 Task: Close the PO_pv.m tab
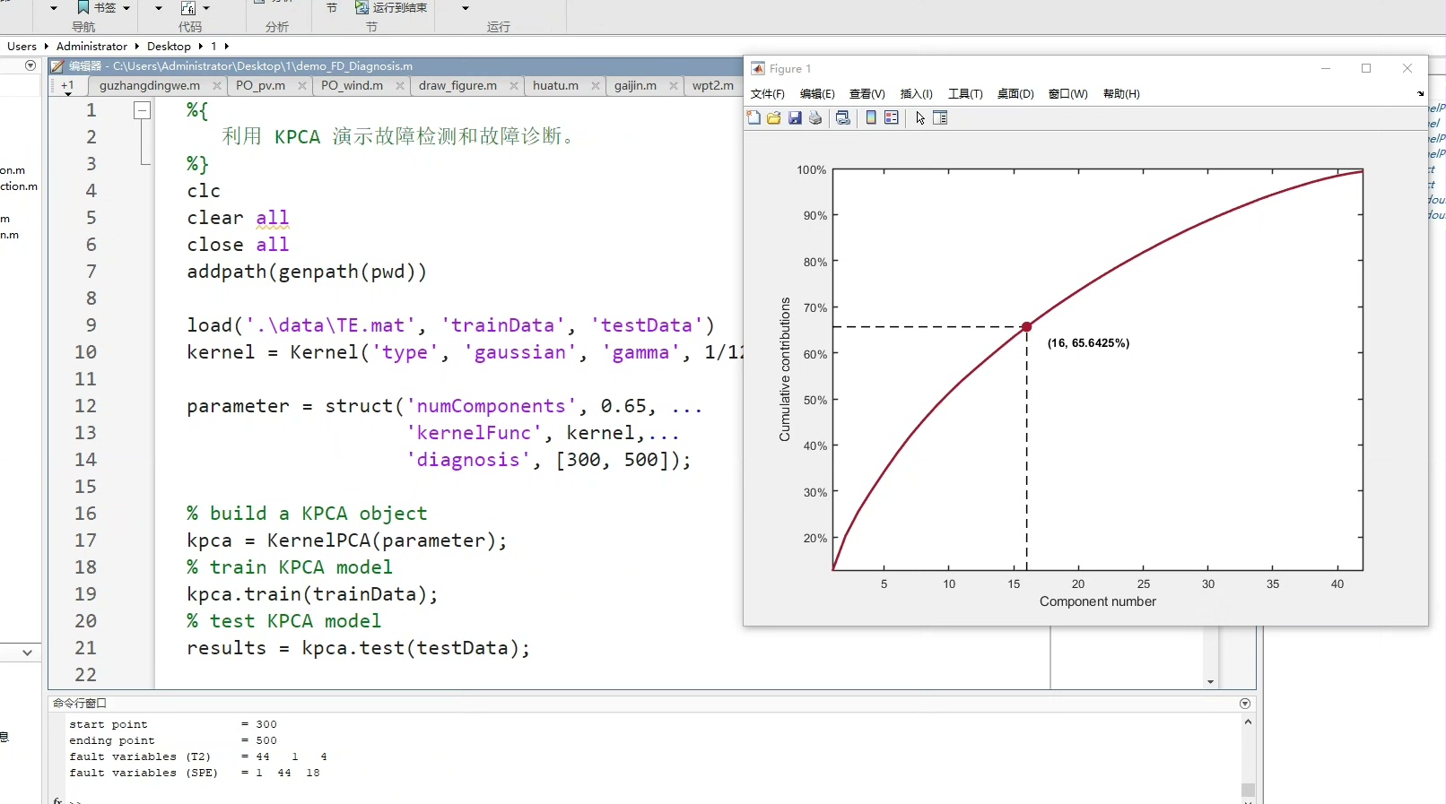[302, 86]
